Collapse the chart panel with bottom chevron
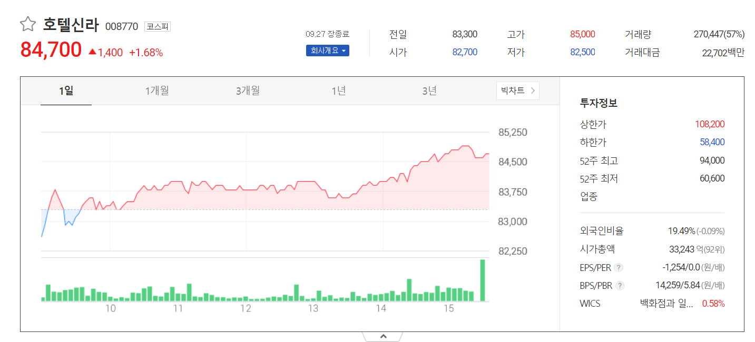This screenshot has width=755, height=342. 383,336
